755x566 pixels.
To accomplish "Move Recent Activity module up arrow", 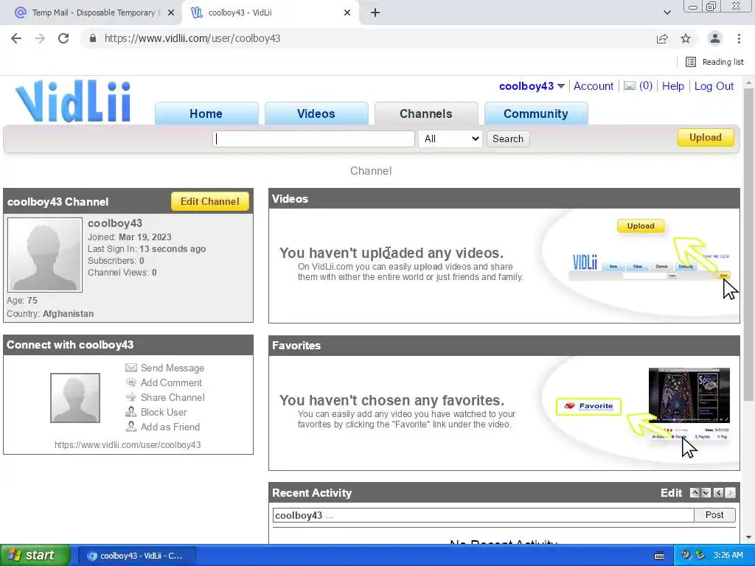I will (695, 492).
